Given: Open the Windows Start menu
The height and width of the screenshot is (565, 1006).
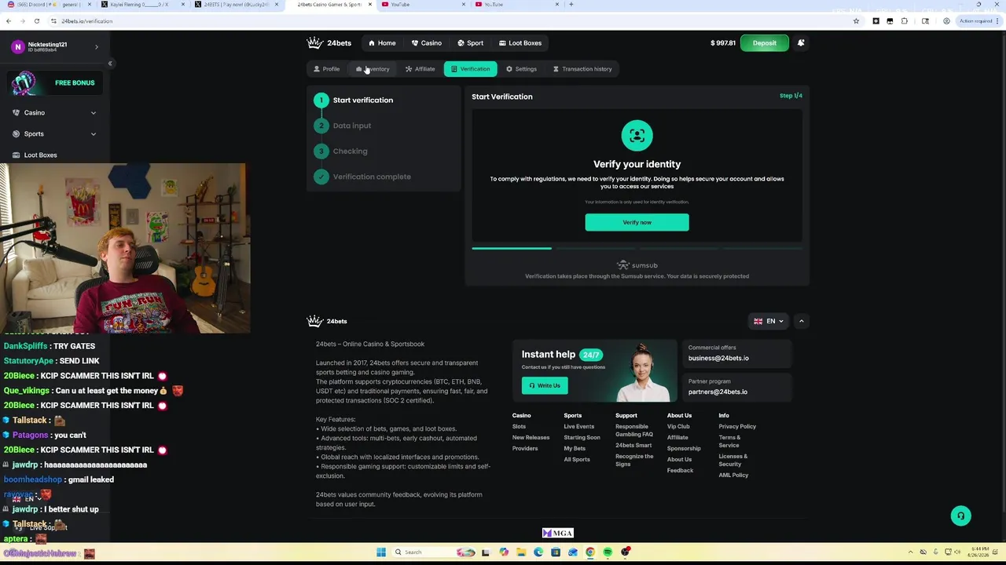Looking at the screenshot, I should click(x=380, y=552).
